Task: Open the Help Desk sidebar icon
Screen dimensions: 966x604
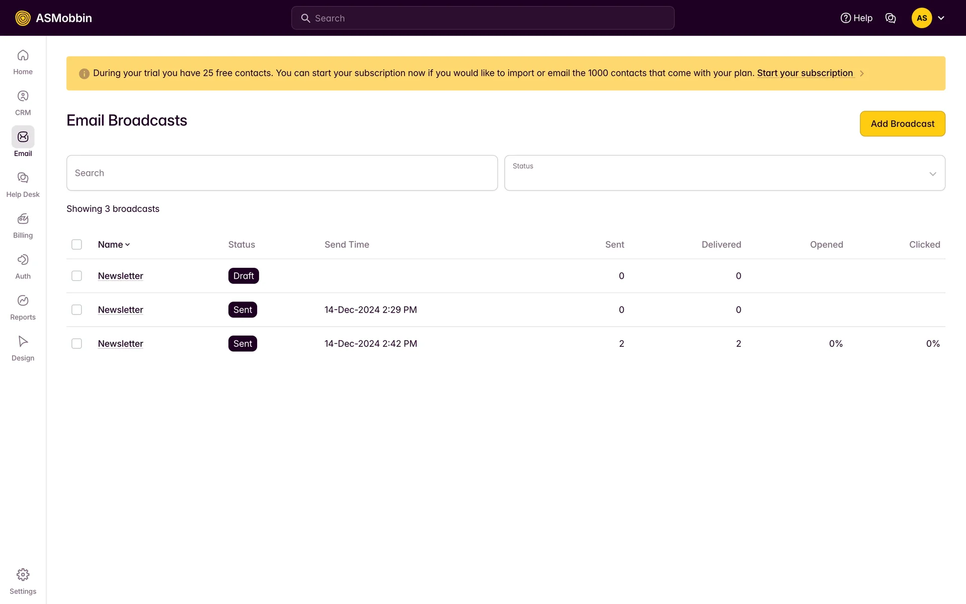Action: 23,178
